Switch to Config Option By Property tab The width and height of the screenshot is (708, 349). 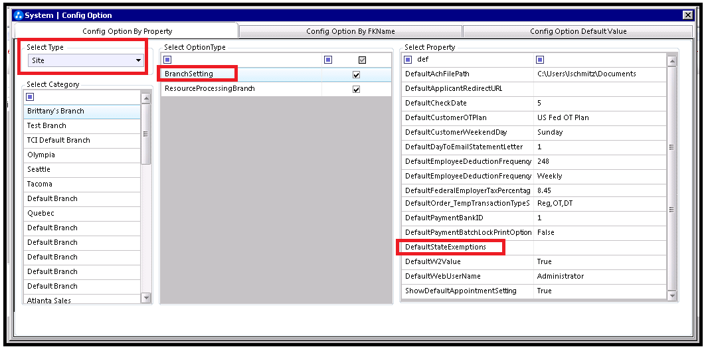(127, 31)
